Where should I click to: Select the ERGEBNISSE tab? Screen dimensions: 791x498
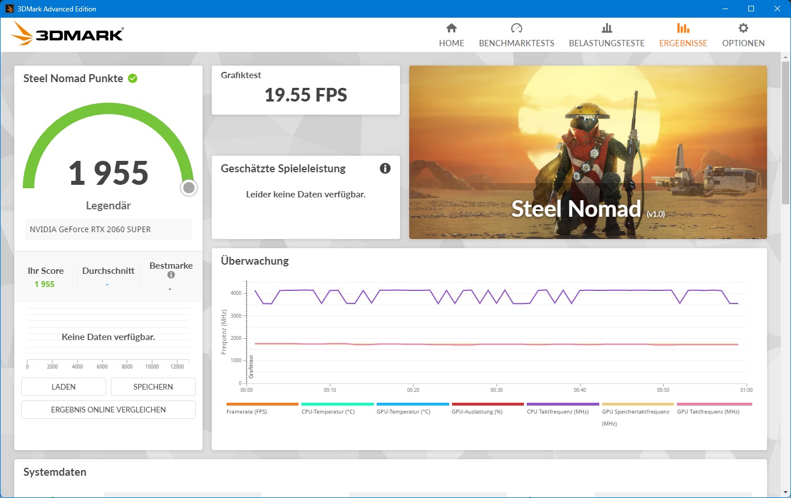(x=683, y=35)
